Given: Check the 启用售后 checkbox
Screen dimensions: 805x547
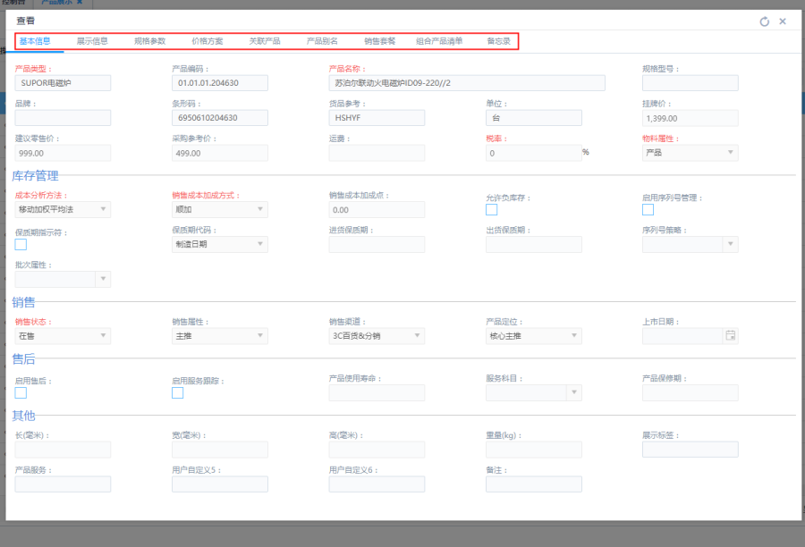Looking at the screenshot, I should 21,392.
